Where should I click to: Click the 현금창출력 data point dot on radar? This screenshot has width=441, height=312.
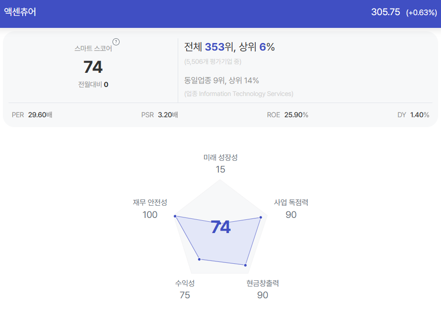(245, 265)
